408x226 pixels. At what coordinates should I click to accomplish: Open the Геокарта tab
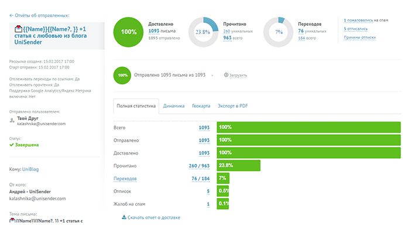tap(201, 106)
